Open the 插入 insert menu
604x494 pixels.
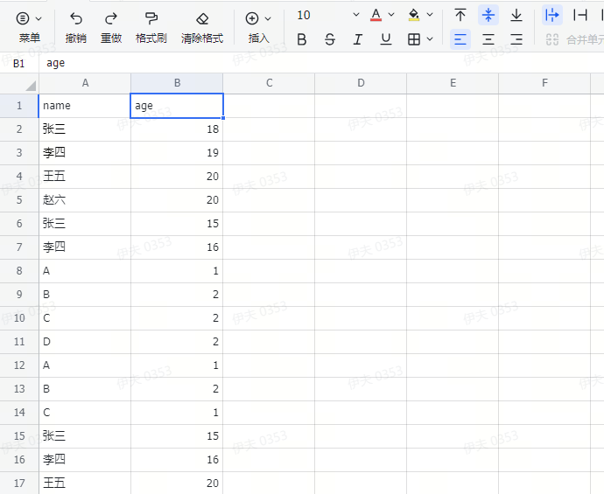[258, 27]
